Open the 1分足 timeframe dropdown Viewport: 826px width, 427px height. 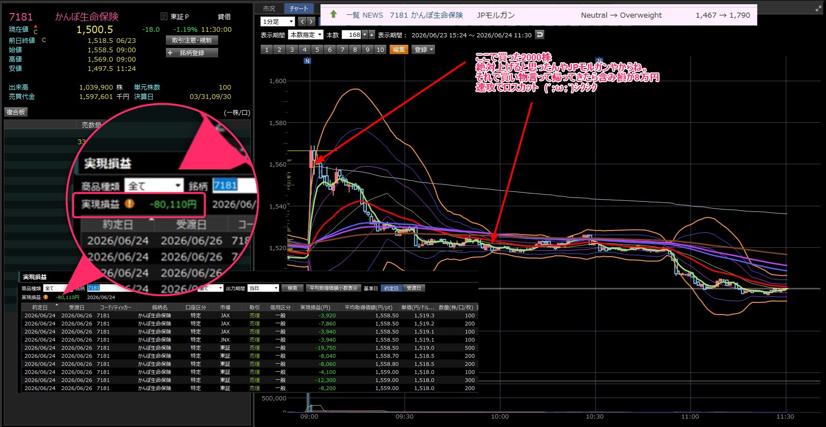click(x=278, y=21)
